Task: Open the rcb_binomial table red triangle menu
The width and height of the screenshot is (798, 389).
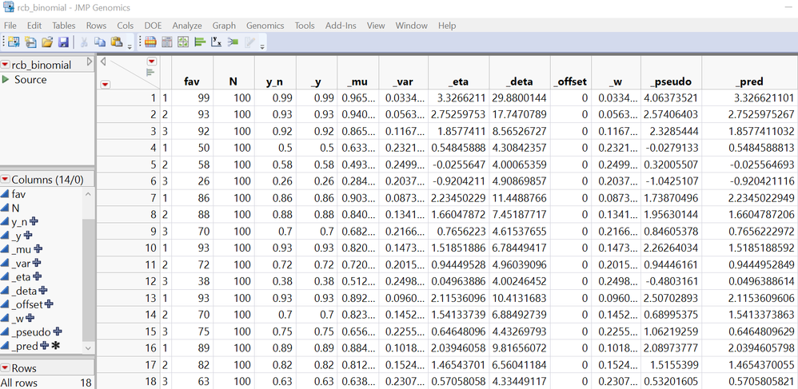Action: [6, 65]
